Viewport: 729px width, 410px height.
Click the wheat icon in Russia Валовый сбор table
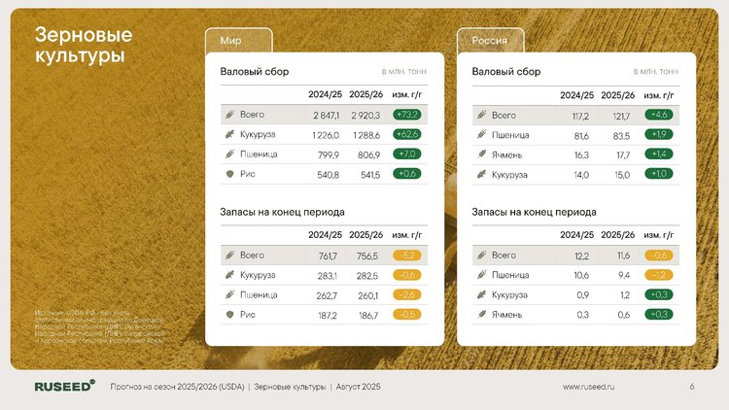[x=480, y=135]
